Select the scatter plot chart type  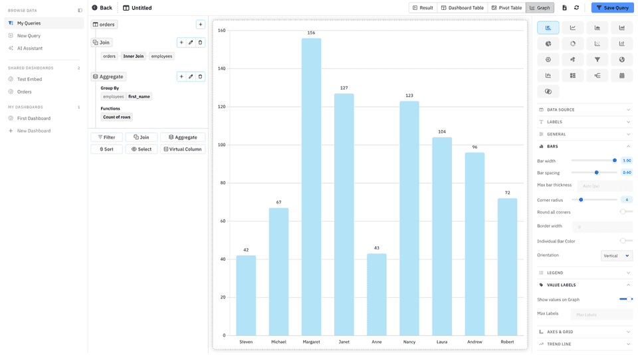pos(597,43)
